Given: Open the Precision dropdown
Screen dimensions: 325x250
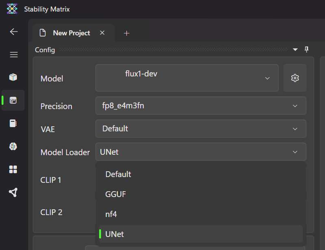Looking at the screenshot, I should coord(201,106).
